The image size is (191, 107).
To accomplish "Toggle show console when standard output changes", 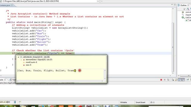I will pyautogui.click(x=180, y=80).
